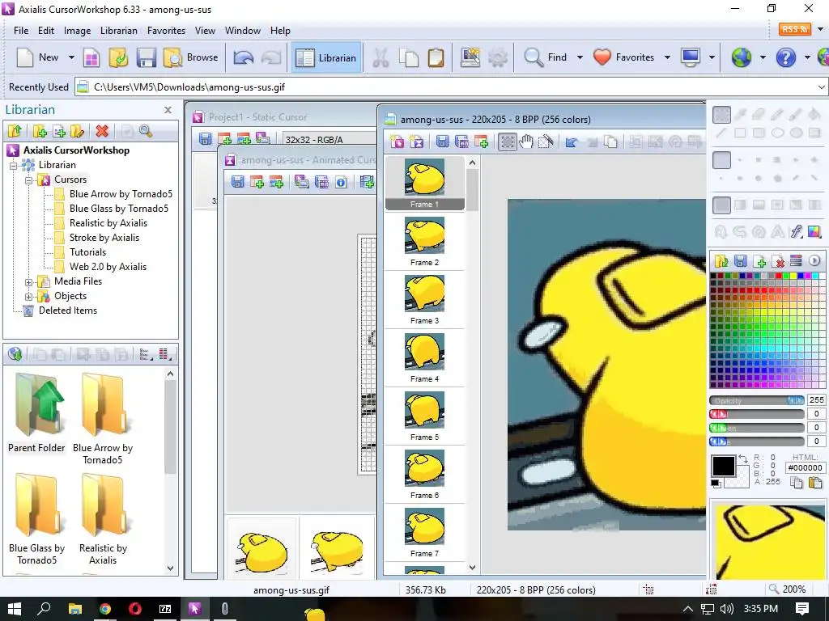829x621 pixels.
Task: Click the Find button
Action: click(546, 57)
